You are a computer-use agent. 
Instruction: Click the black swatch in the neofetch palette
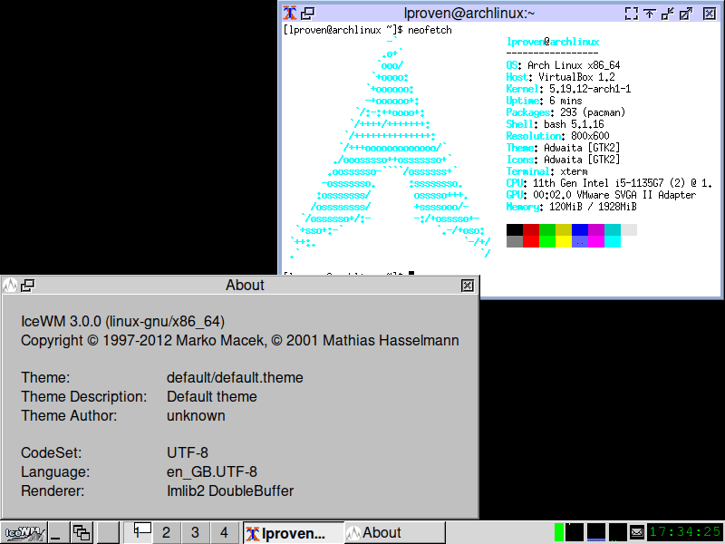[x=515, y=230]
